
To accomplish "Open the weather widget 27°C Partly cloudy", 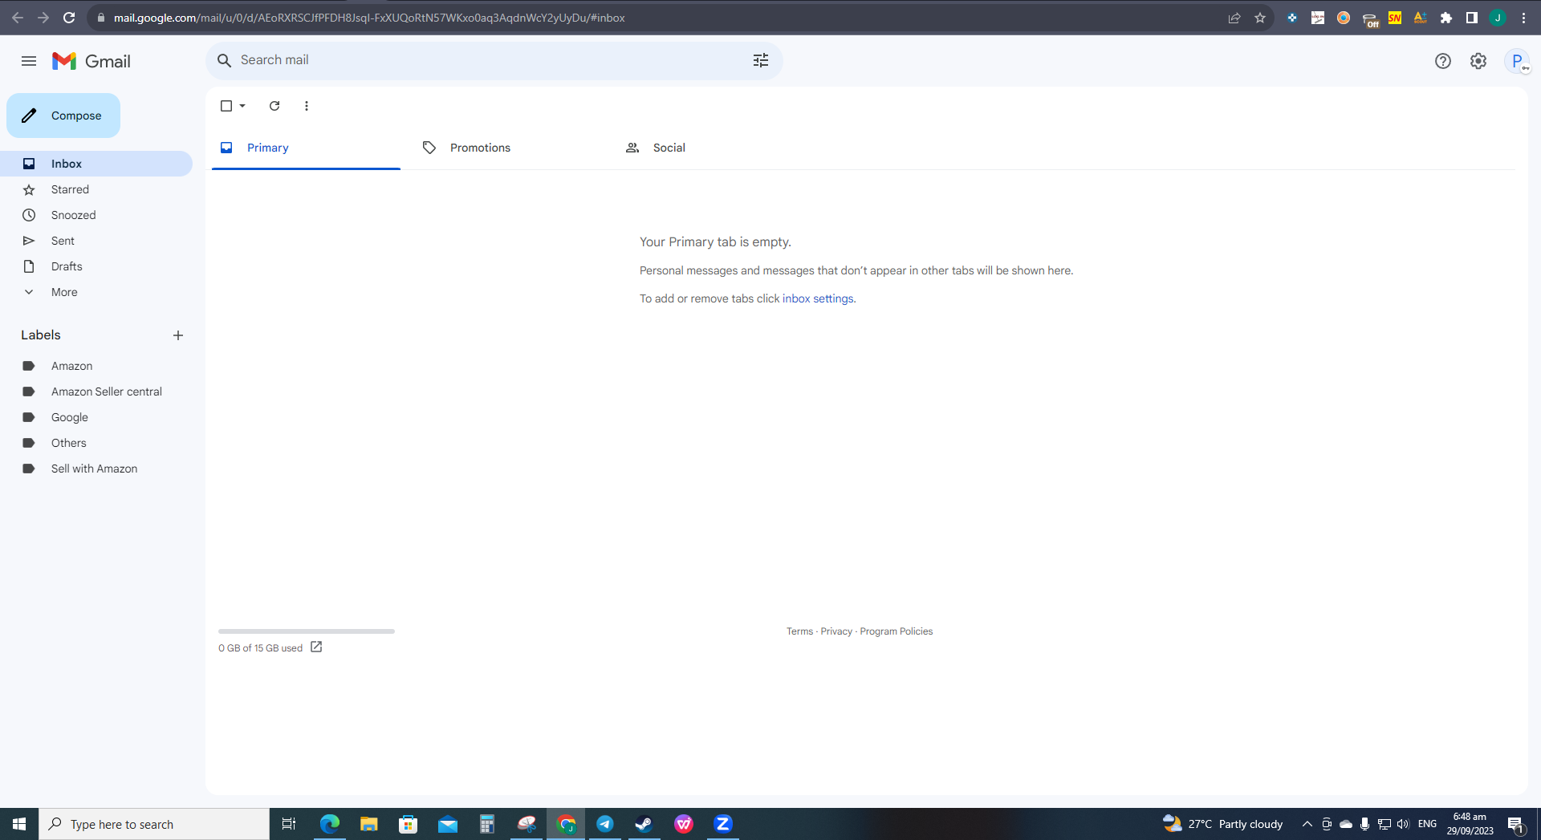I will 1222,824.
